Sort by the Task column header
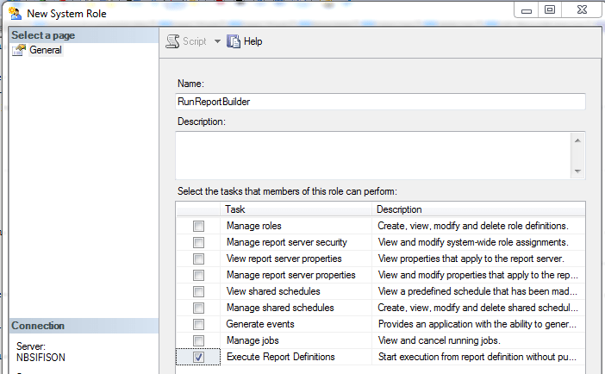Viewport: 605px width, 374px height. 297,209
